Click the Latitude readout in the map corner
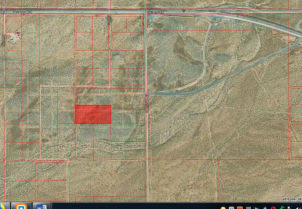The width and height of the screenshot is (302, 209). pyautogui.click(x=291, y=199)
